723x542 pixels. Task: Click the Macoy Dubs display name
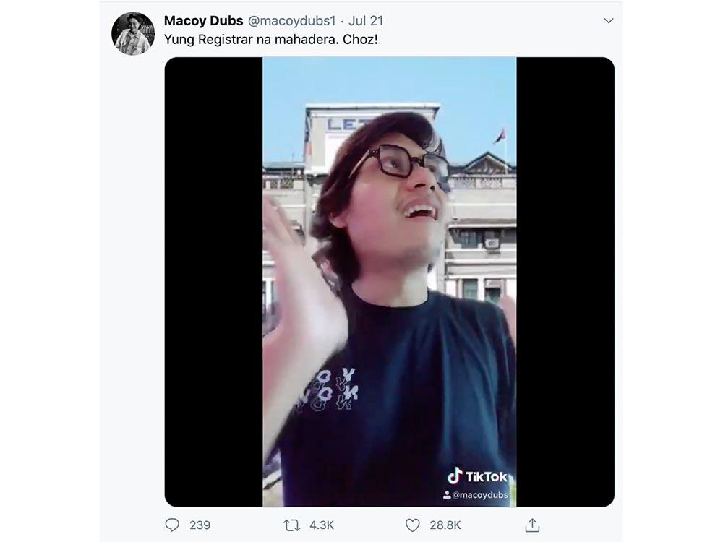pyautogui.click(x=204, y=20)
